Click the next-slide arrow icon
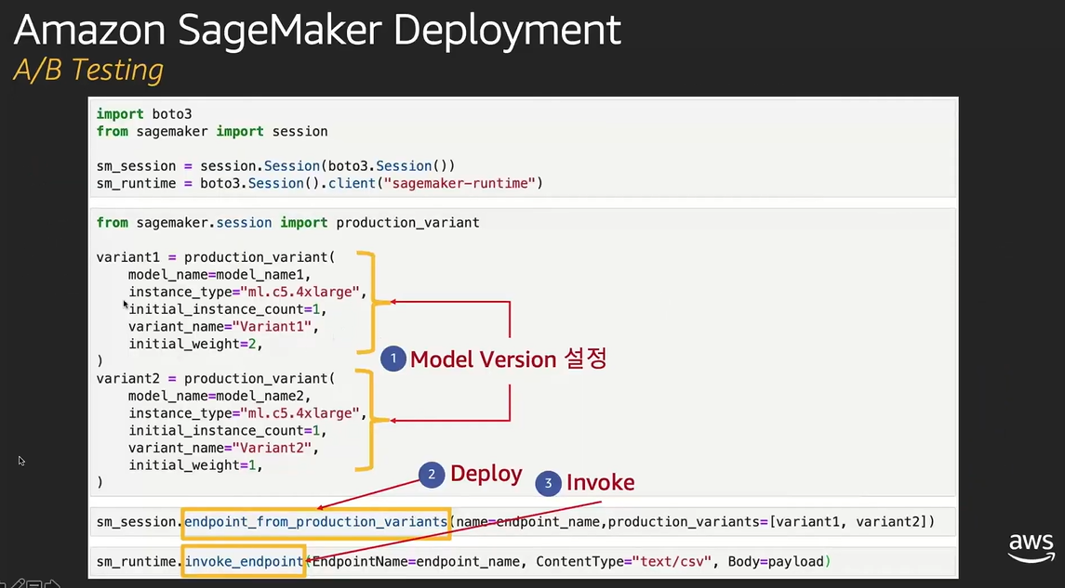The width and height of the screenshot is (1065, 588). point(53,583)
